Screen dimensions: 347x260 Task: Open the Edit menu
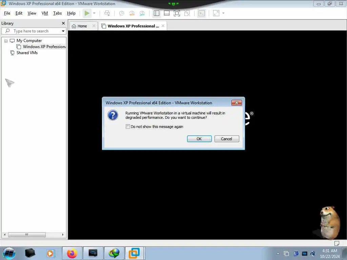click(19, 13)
